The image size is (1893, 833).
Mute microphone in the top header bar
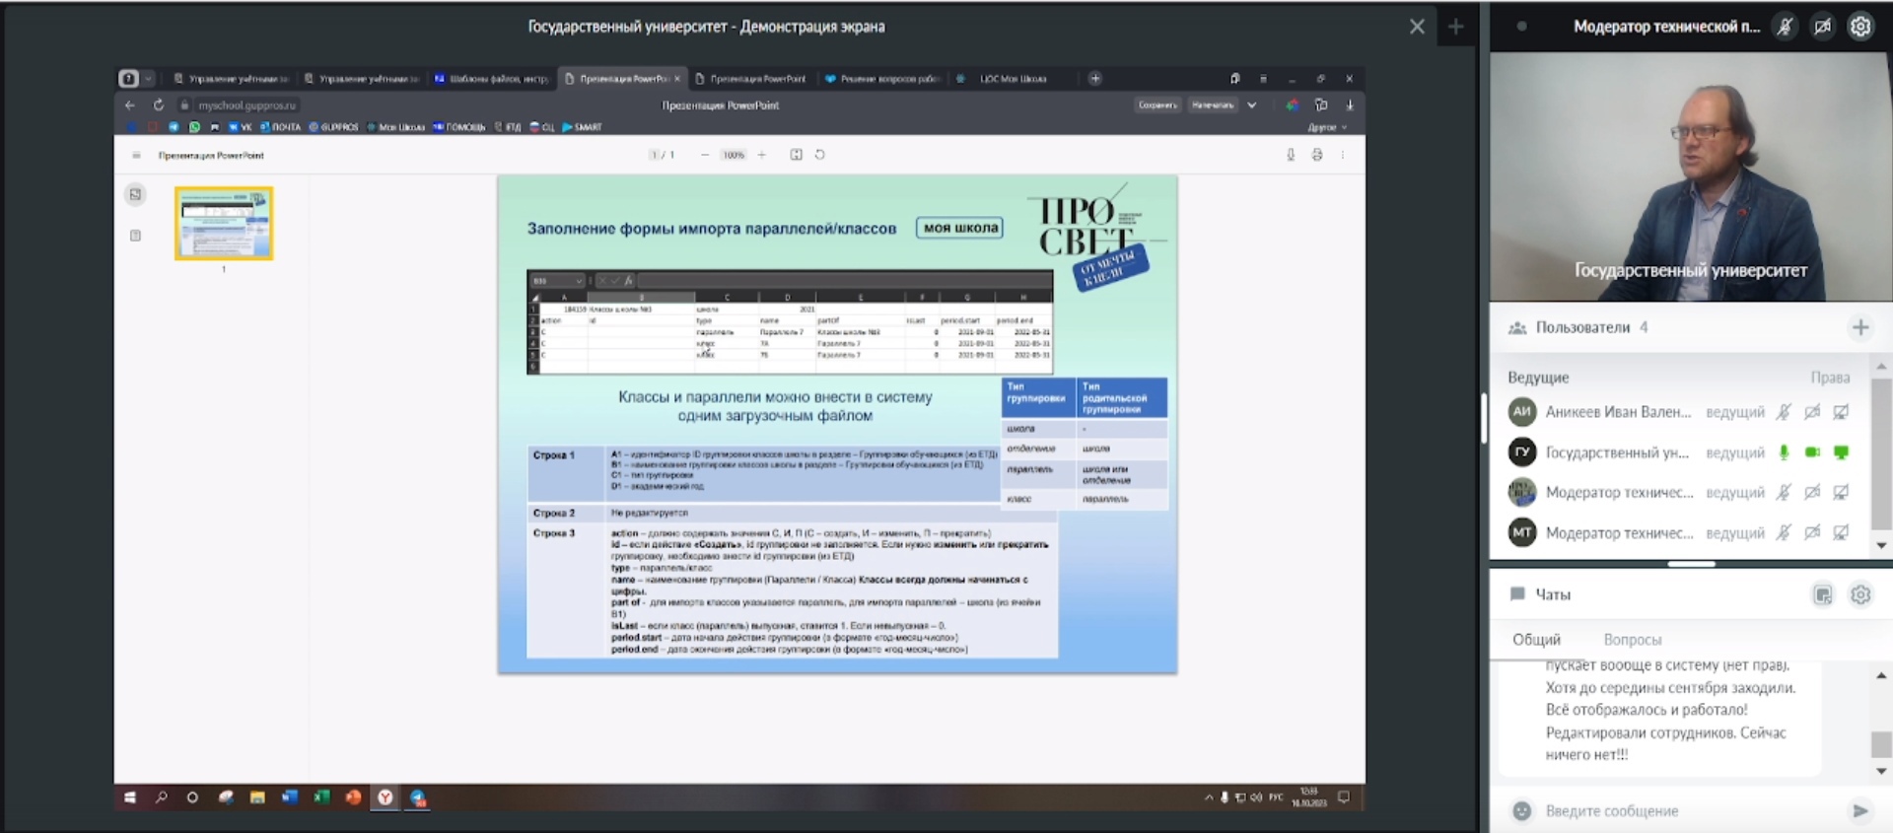(x=1785, y=27)
